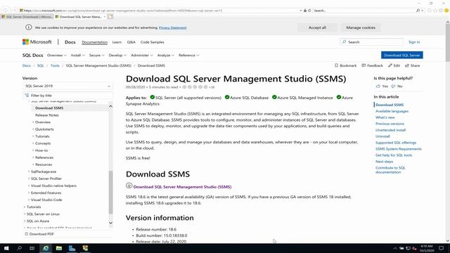Focus the Filter by title field
Screen dimensions: 450x253
click(x=67, y=96)
